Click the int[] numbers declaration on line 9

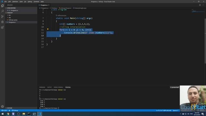(75, 24)
